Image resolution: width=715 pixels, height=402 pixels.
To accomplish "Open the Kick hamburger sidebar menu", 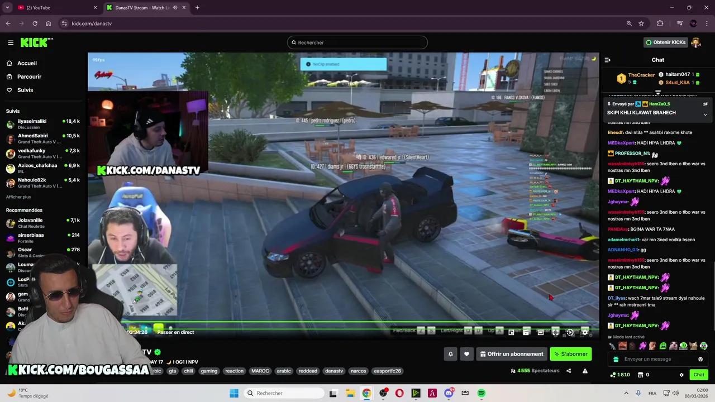I will (x=11, y=42).
